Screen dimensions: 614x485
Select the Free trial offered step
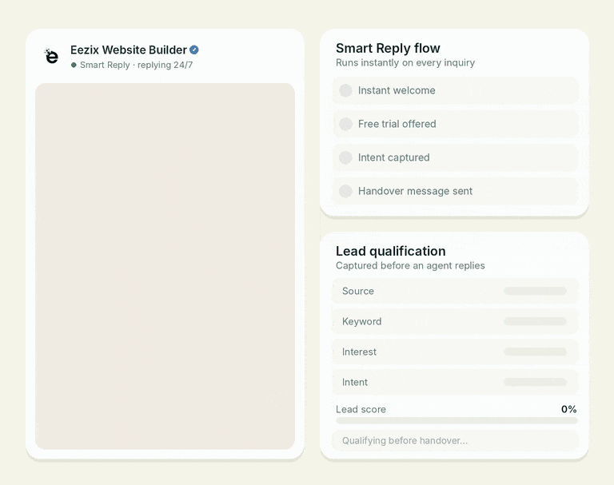[x=456, y=124]
